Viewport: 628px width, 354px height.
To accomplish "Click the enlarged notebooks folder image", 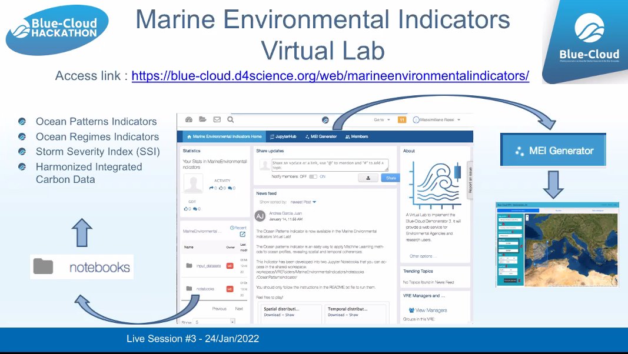I will [82, 267].
